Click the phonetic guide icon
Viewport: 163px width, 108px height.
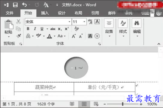[x=90, y=21]
